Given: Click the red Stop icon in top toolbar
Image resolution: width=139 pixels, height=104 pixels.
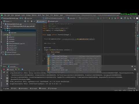Looking at the screenshot, I should [x=118, y=18].
